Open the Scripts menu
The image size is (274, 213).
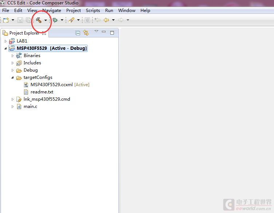point(93,11)
